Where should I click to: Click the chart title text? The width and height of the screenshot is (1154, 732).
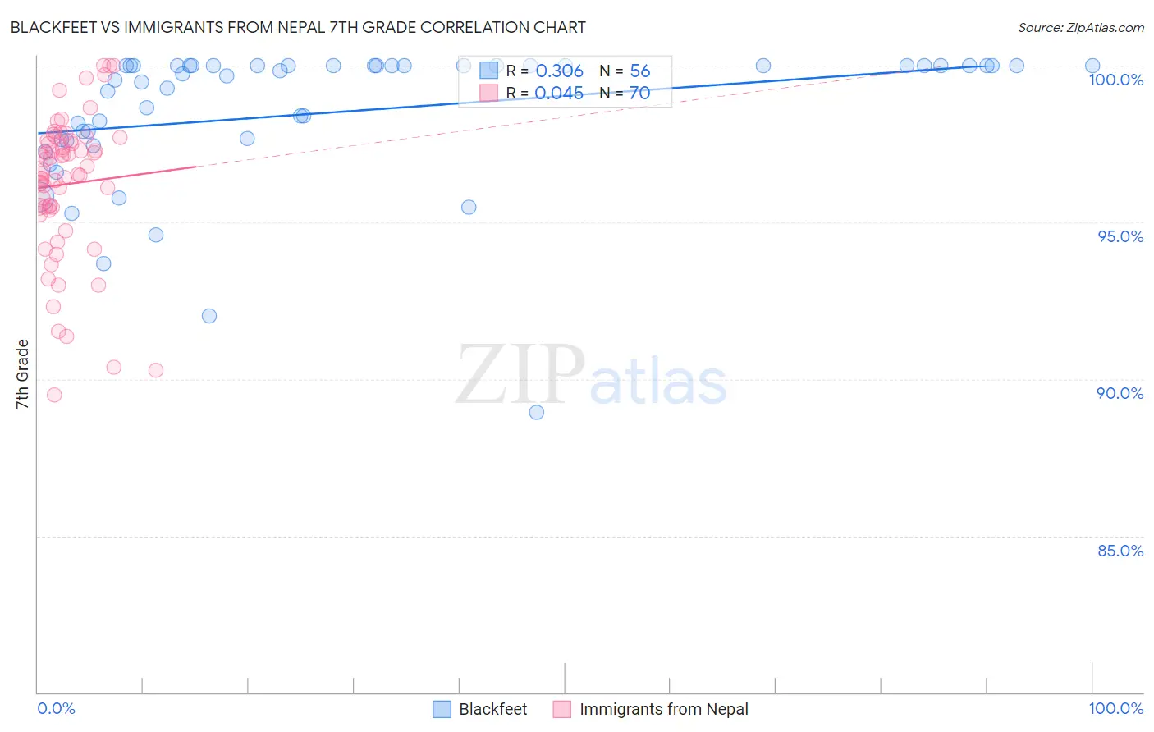298,27
